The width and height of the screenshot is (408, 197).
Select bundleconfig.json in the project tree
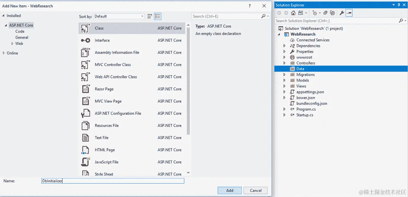[x=312, y=104]
